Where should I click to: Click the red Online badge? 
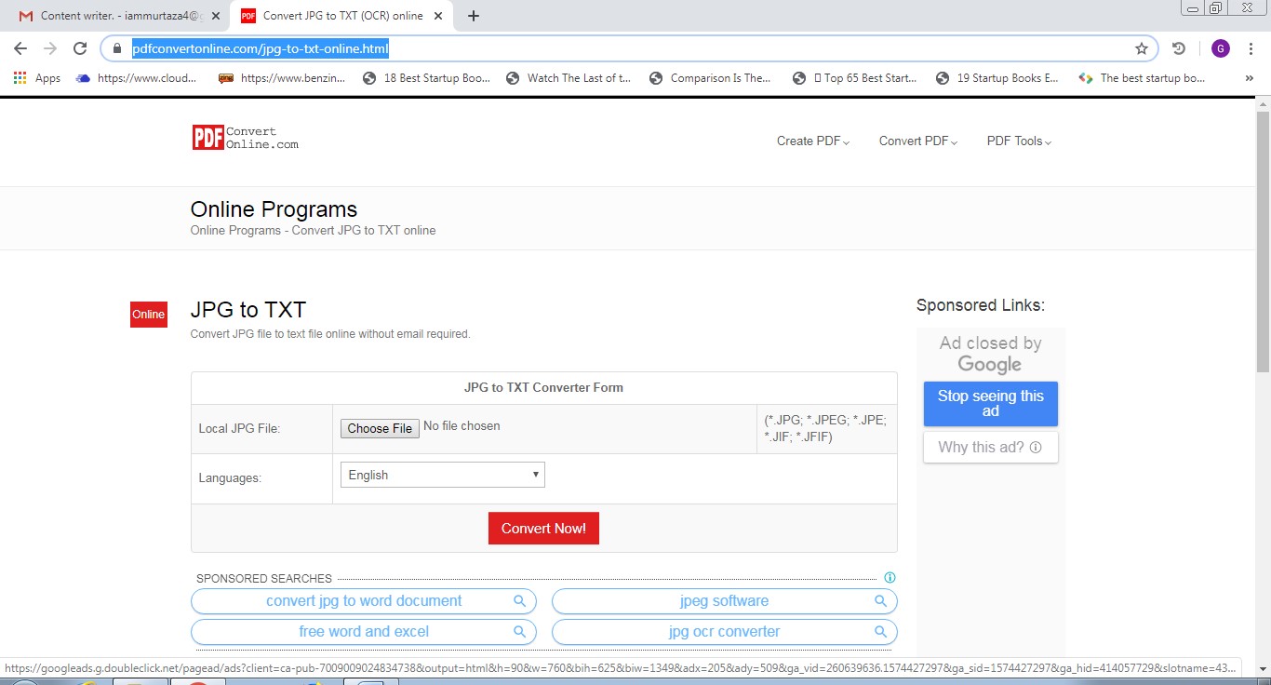point(148,315)
